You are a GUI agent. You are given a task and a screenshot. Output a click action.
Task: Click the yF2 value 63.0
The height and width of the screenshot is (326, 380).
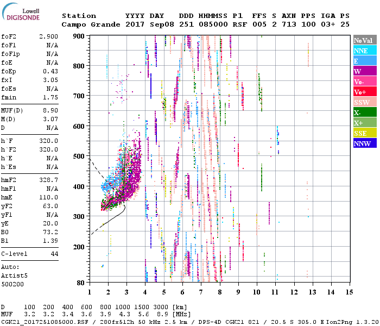click(x=50, y=206)
